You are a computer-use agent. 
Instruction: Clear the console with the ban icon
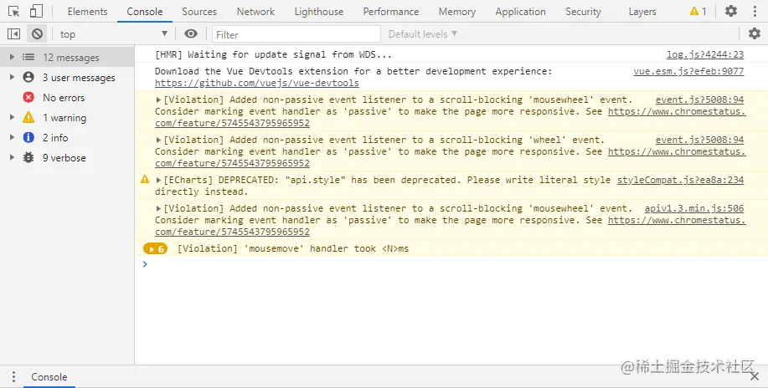[37, 33]
